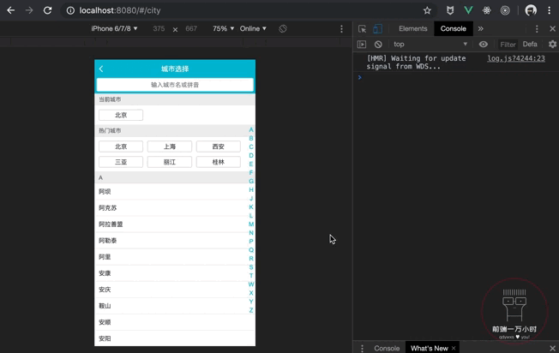Activate inspect element picker

(362, 29)
